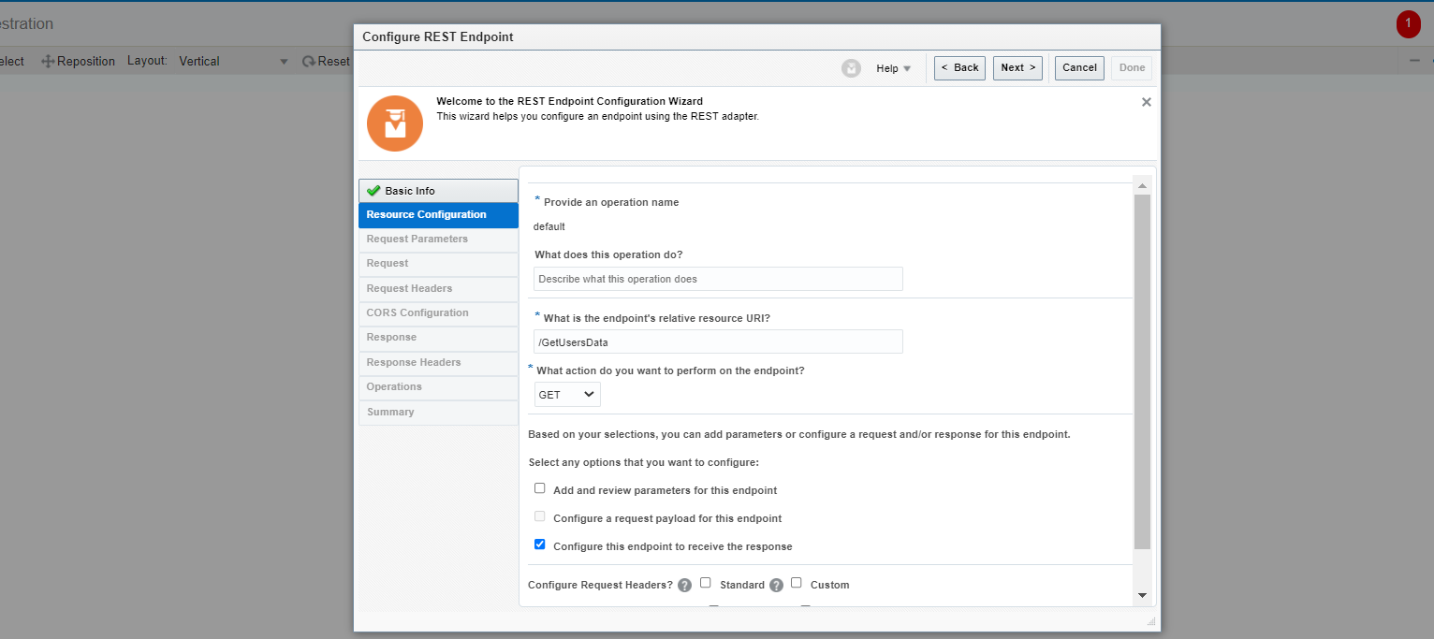Click the help icon next to Configure Request Headers
The width and height of the screenshot is (1434, 639).
pos(684,585)
